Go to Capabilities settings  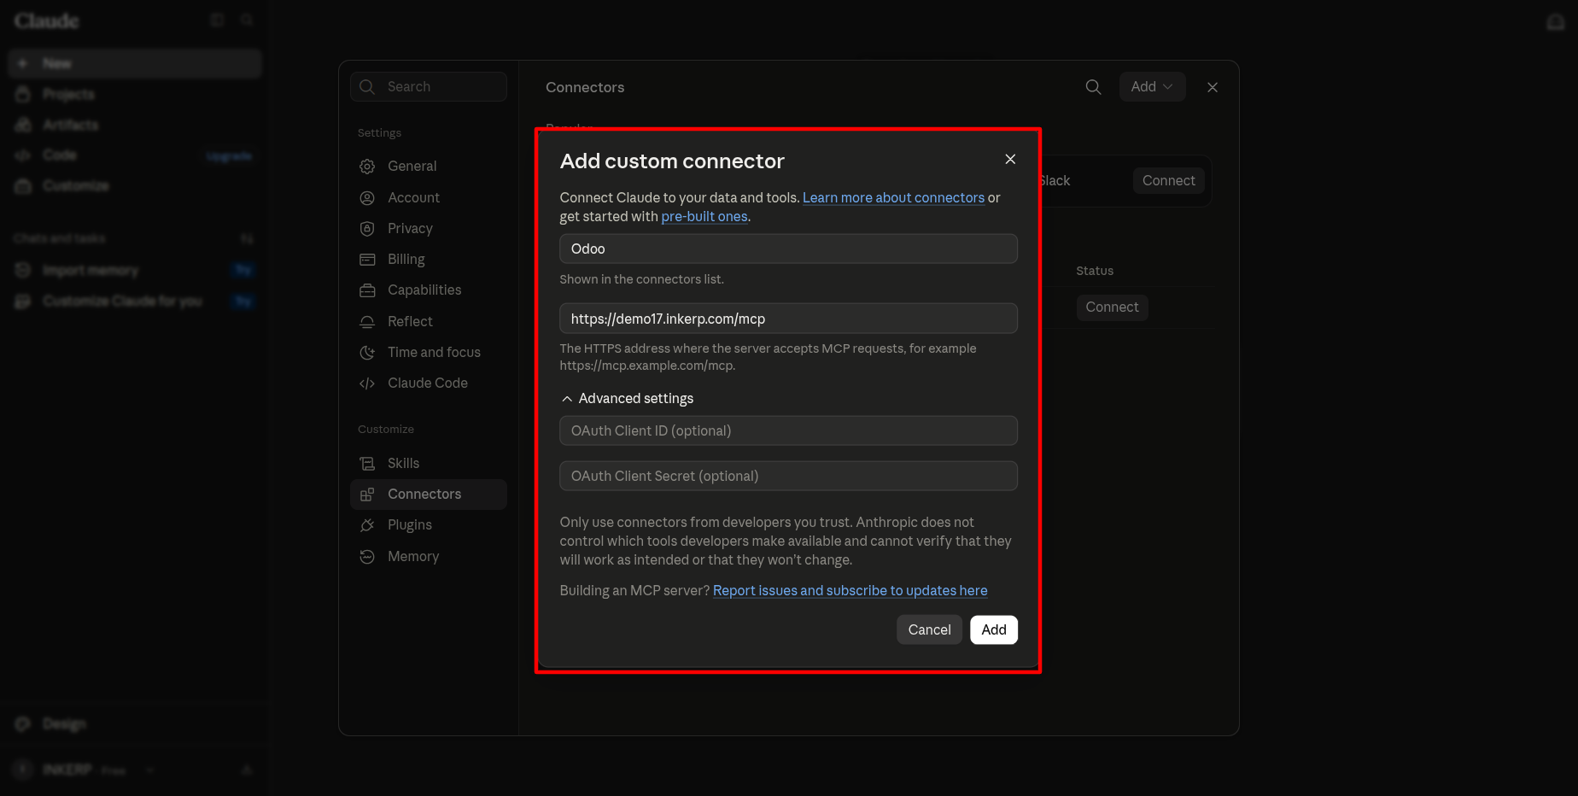(x=429, y=290)
